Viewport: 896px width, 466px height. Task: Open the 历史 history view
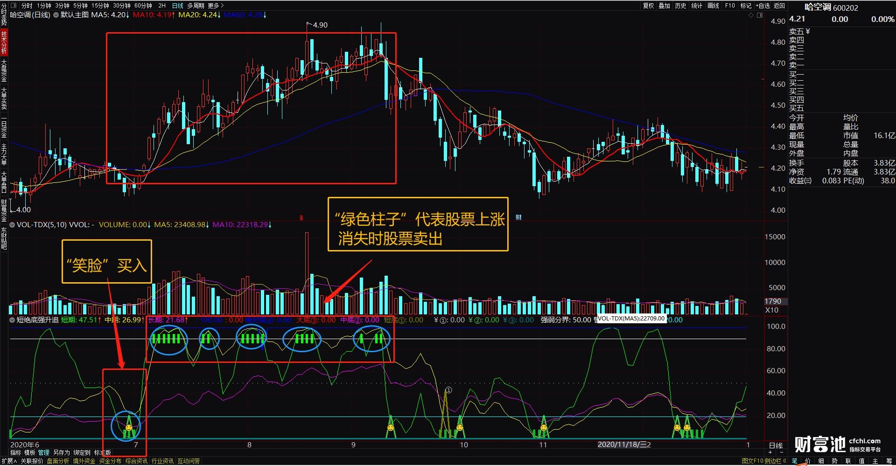pos(680,6)
